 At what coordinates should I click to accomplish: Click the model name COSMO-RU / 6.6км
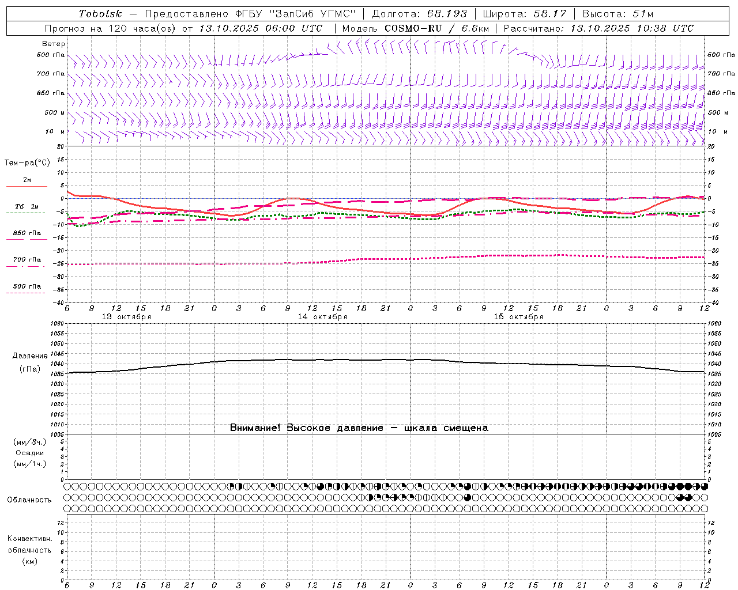click(437, 28)
